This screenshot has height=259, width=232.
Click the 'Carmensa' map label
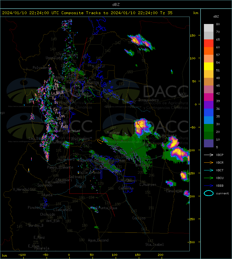tap(126, 188)
